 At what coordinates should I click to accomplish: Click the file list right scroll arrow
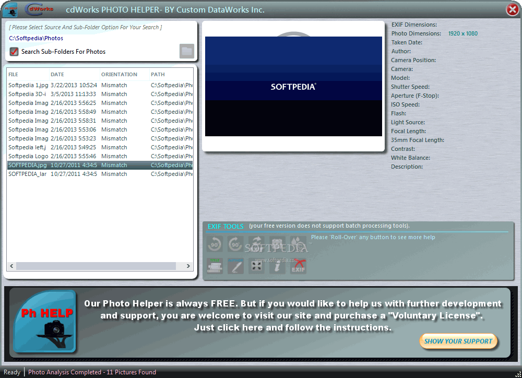pos(188,266)
